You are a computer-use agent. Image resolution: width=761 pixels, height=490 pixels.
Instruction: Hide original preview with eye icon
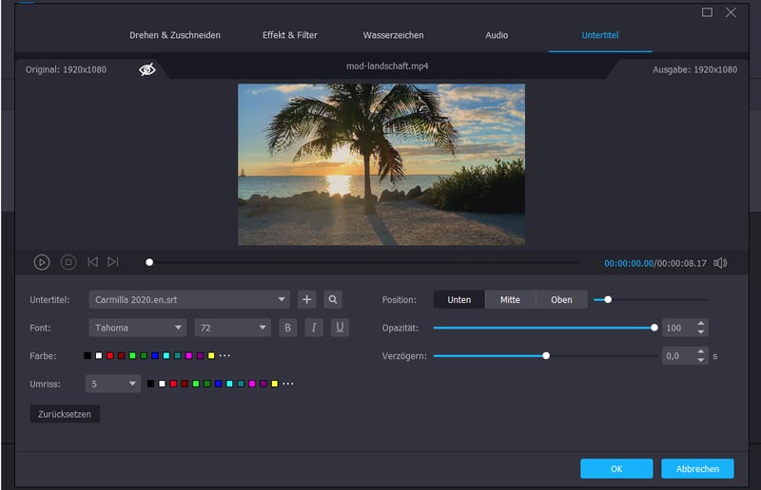tap(147, 69)
